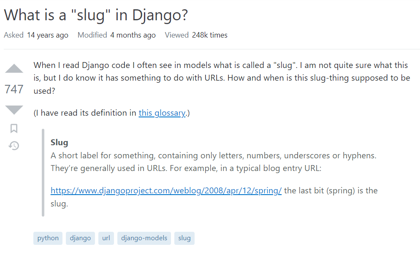Select the python tag
This screenshot has height=255, width=420.
click(48, 238)
